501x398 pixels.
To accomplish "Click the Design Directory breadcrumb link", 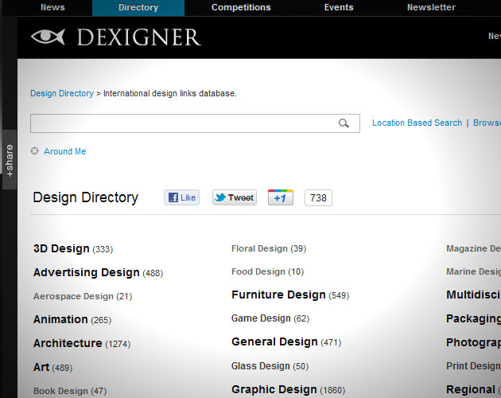I will tap(62, 93).
